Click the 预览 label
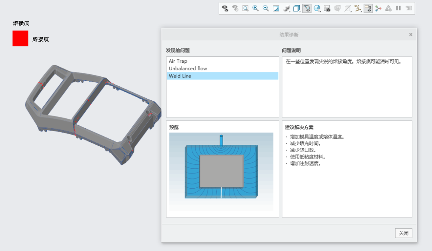This screenshot has height=251, width=432. (174, 127)
